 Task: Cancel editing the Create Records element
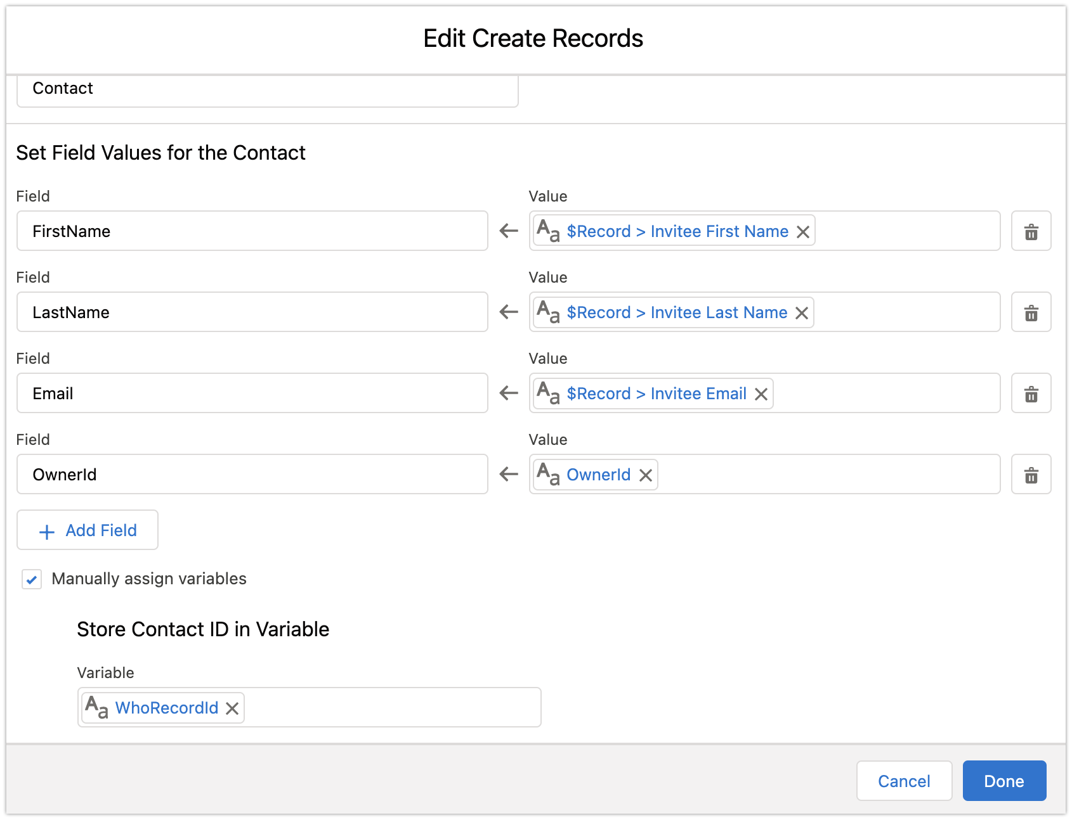(x=904, y=781)
